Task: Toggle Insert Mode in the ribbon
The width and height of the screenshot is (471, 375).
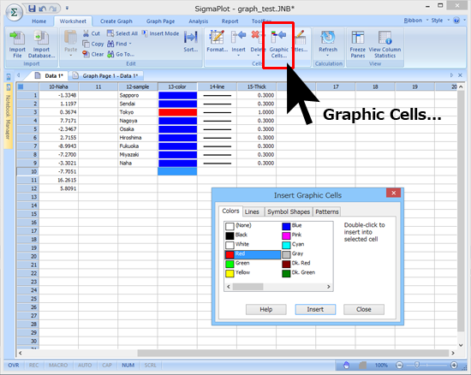Action: pyautogui.click(x=160, y=33)
